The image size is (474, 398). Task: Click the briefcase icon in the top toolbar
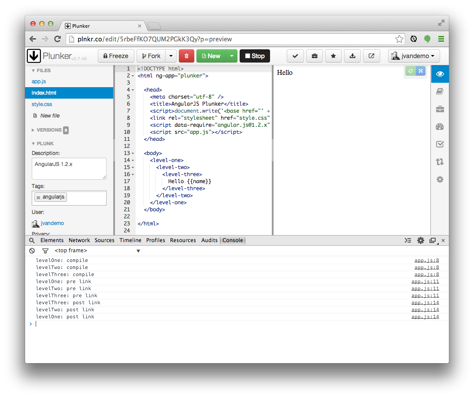(315, 56)
